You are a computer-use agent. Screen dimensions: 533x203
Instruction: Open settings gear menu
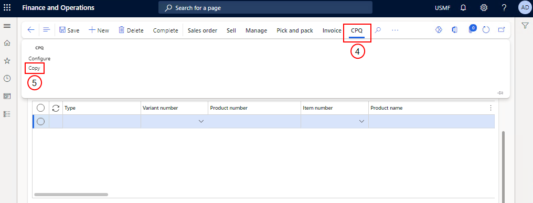coord(484,7)
